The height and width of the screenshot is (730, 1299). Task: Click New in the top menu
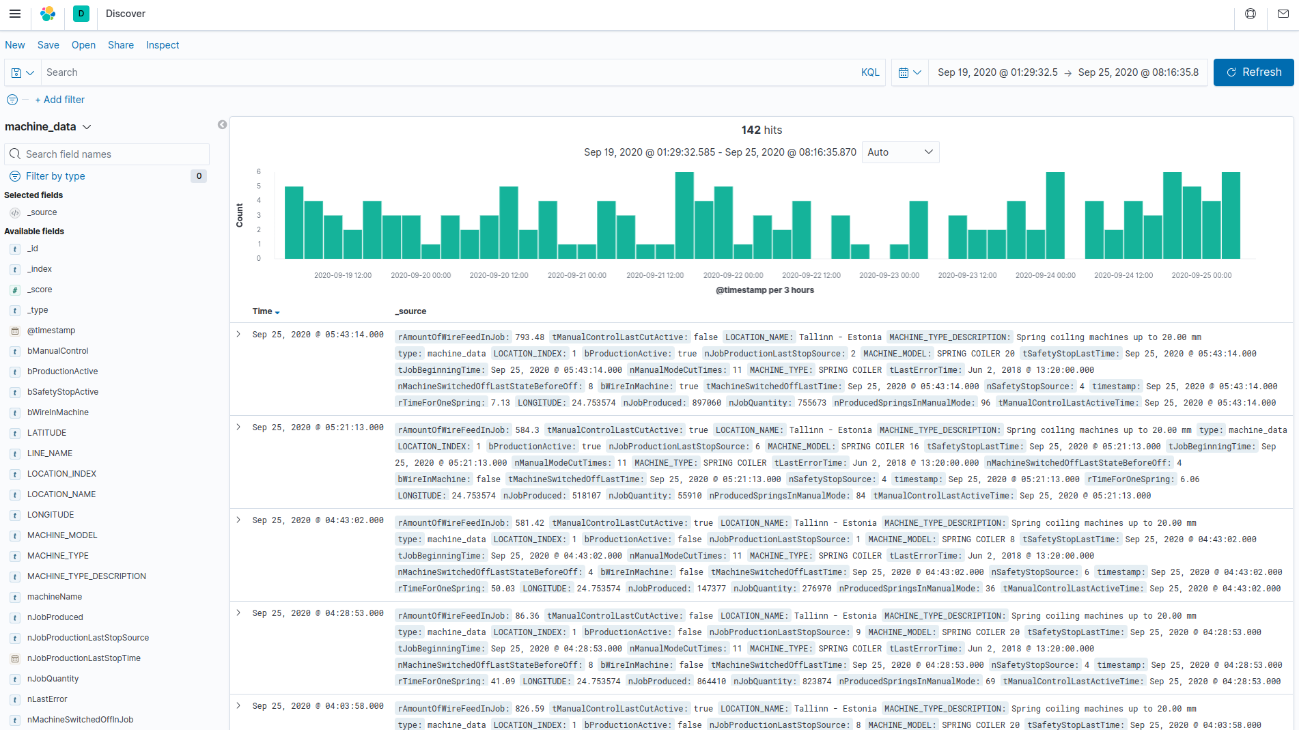(15, 45)
